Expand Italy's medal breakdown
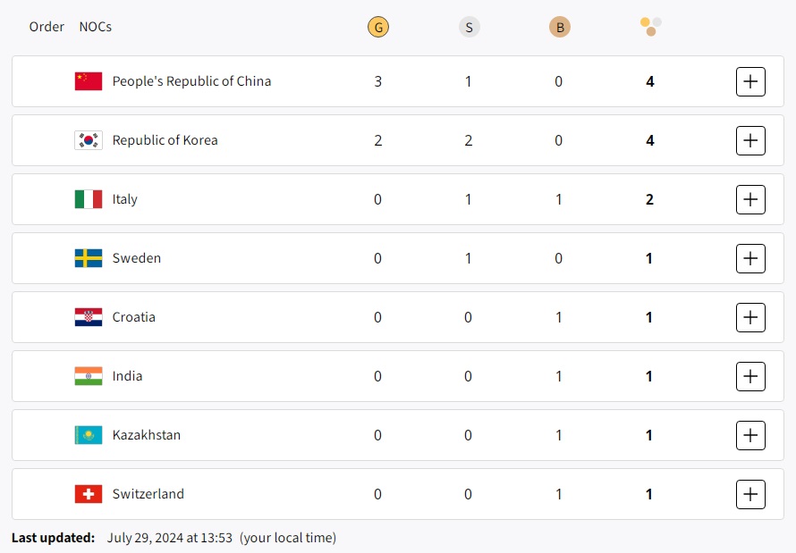 click(750, 199)
